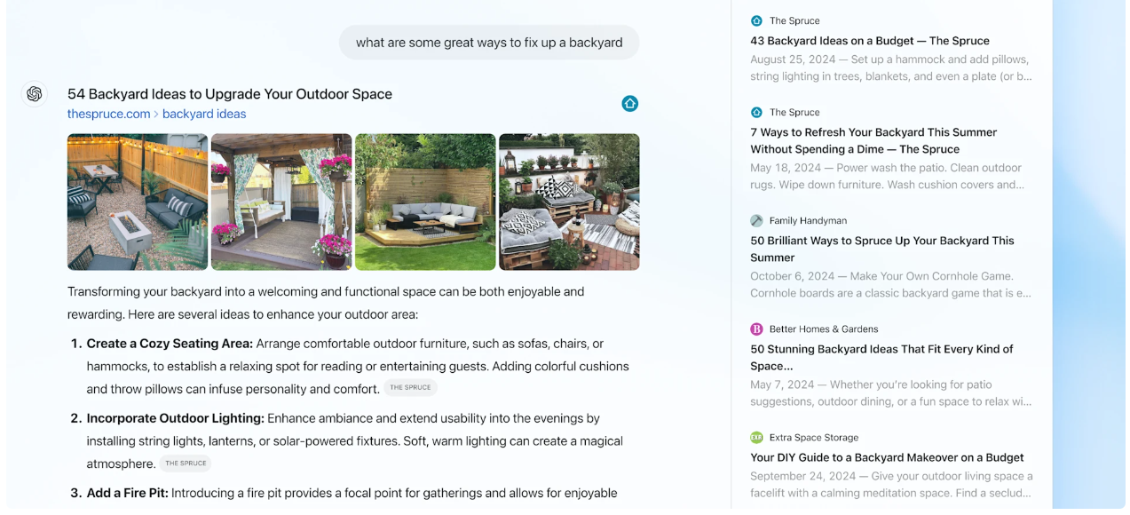Open the 54 Backyard Ideas headline link

click(230, 94)
